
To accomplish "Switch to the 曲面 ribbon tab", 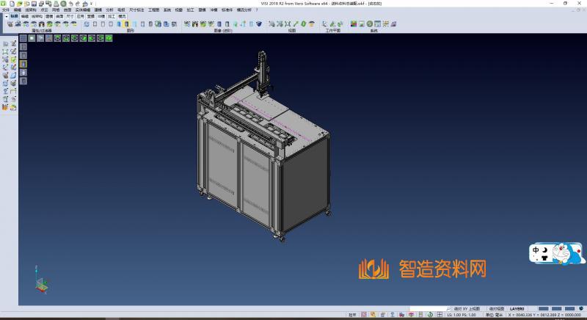I will tap(59, 15).
